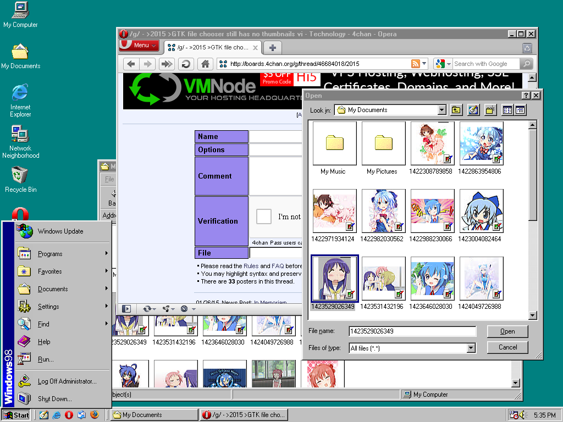563x422 pixels.
Task: Close the /g/ tab with its X
Action: pyautogui.click(x=255, y=48)
